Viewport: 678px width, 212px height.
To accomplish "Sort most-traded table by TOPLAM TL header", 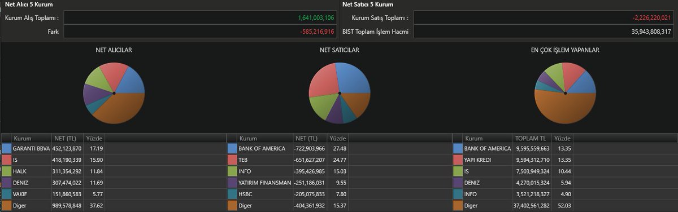I will tap(532, 138).
